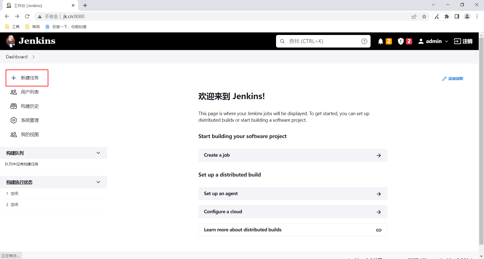Open the 常用 bookmarks folder
Image resolution: width=484 pixels, height=259 pixels.
33,27
